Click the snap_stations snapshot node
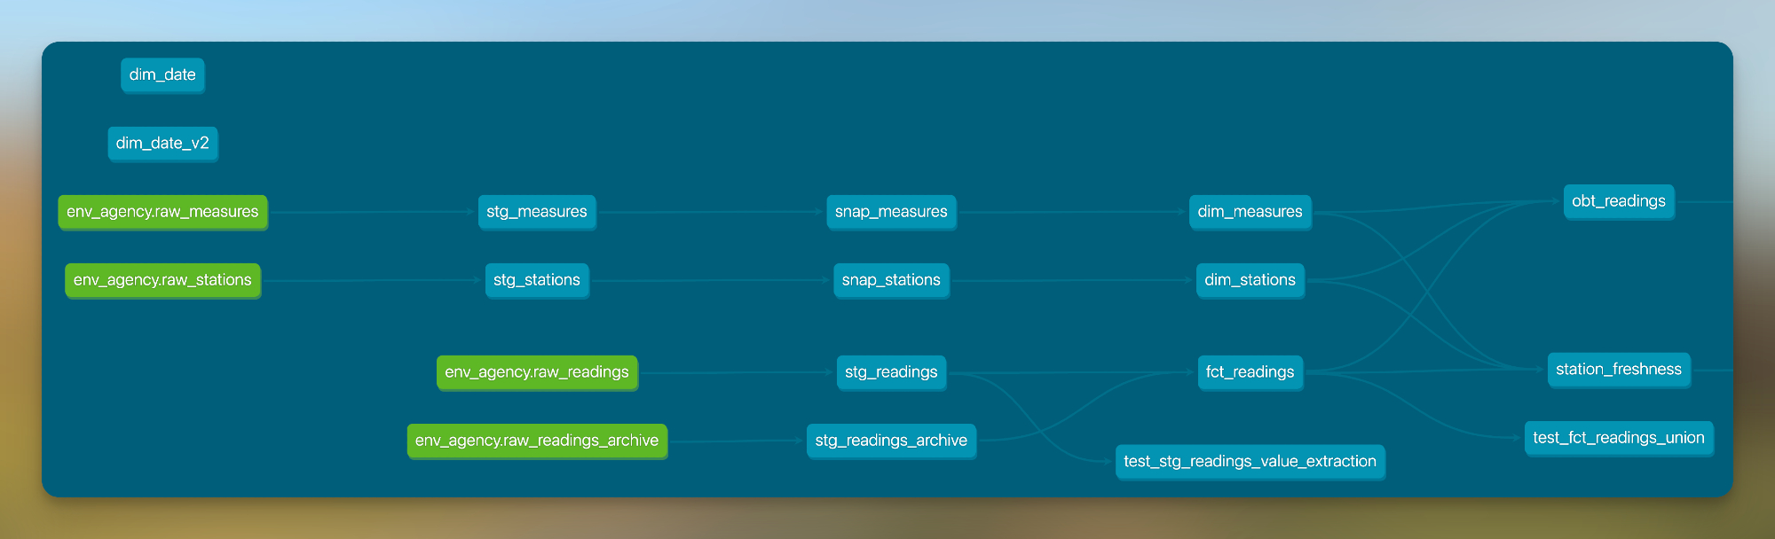Screen dimensions: 1775x539 (x=891, y=280)
